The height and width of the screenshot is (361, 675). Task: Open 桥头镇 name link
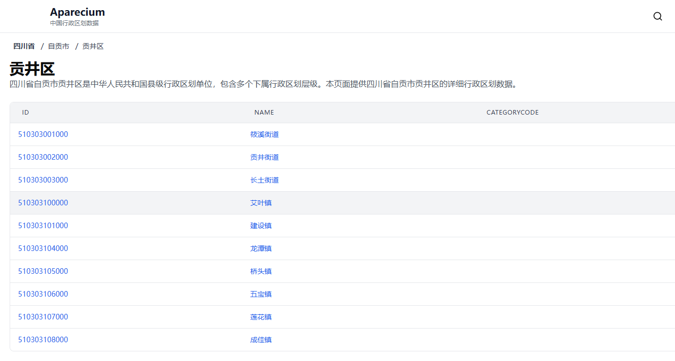(x=261, y=271)
